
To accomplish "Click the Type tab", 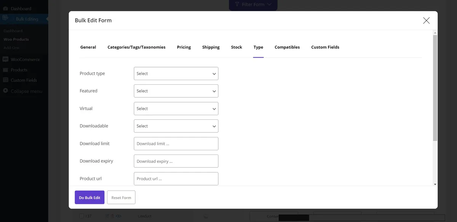I will click(258, 47).
